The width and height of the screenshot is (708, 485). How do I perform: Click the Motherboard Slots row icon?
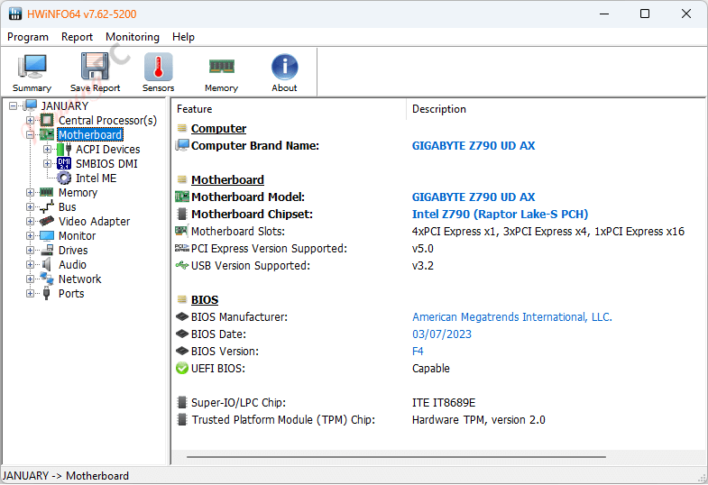click(181, 231)
